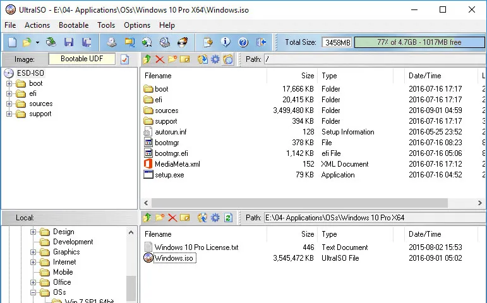The height and width of the screenshot is (303, 487).
Task: Click the Save floppy disk icon
Action: pos(69,42)
